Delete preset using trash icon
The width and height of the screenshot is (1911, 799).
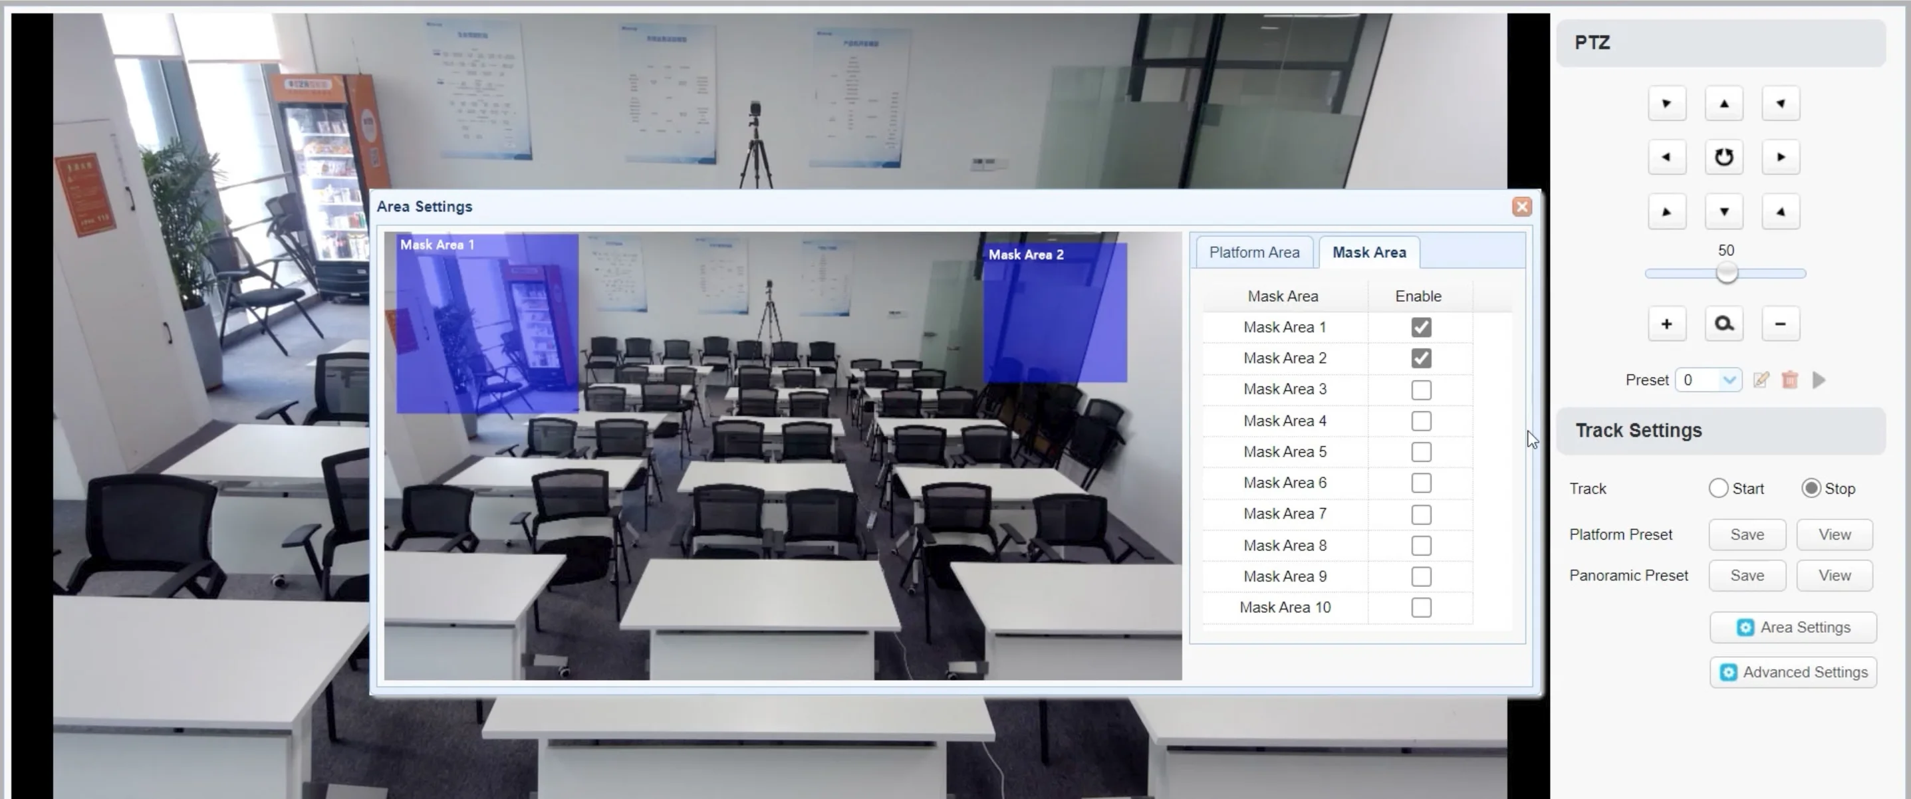pyautogui.click(x=1789, y=380)
